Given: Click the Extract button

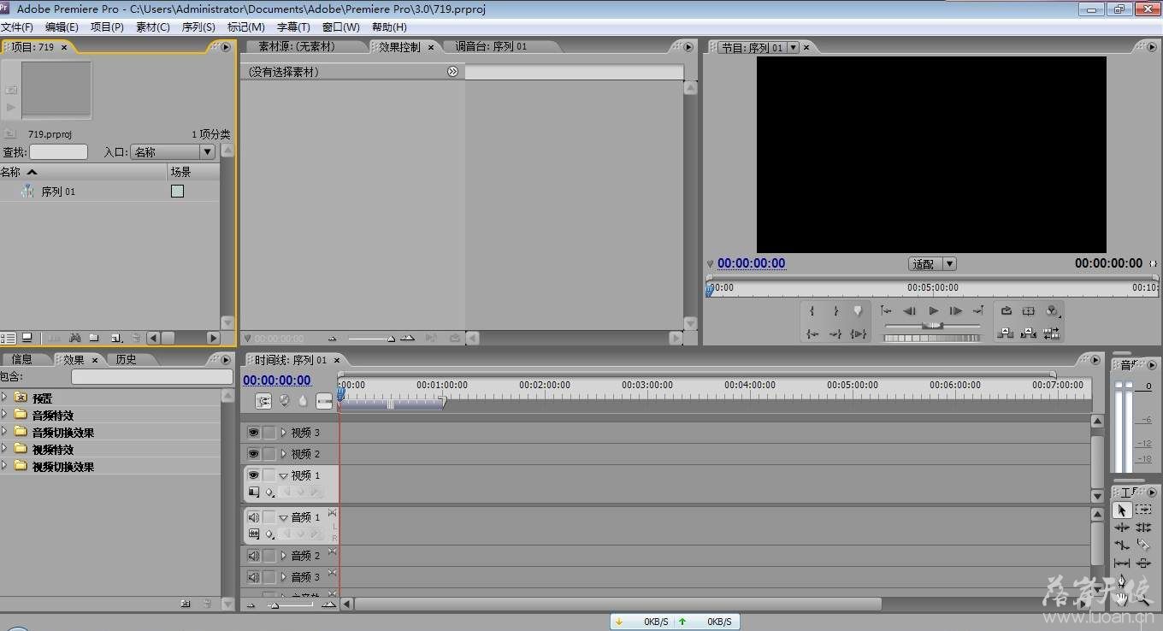Looking at the screenshot, I should click(x=1029, y=333).
